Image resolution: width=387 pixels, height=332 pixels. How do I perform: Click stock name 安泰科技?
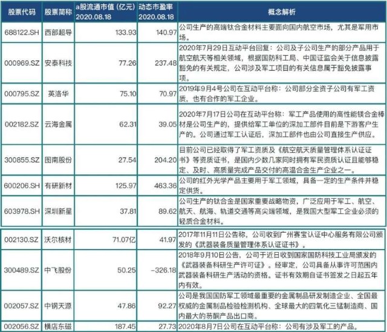click(x=58, y=63)
